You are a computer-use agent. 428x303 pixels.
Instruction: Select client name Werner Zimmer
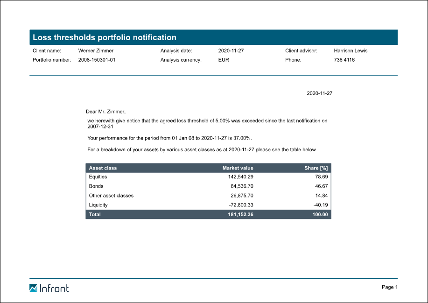click(x=96, y=50)
